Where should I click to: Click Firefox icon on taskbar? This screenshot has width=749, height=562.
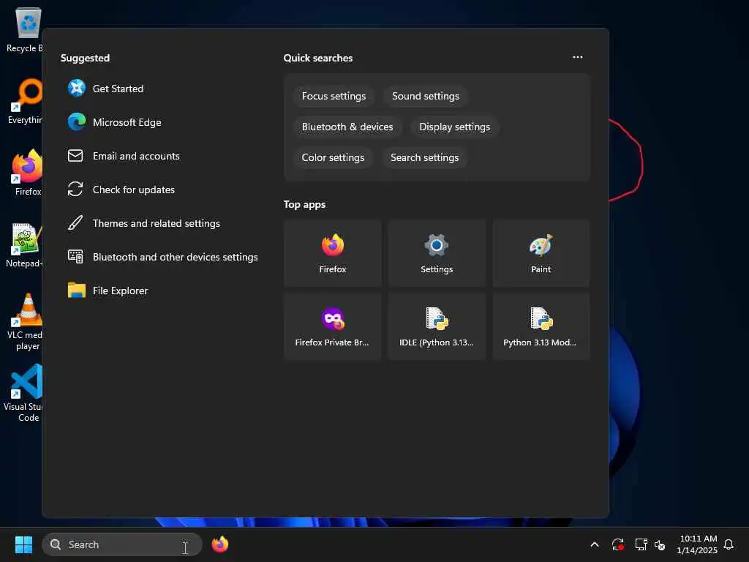click(x=219, y=544)
